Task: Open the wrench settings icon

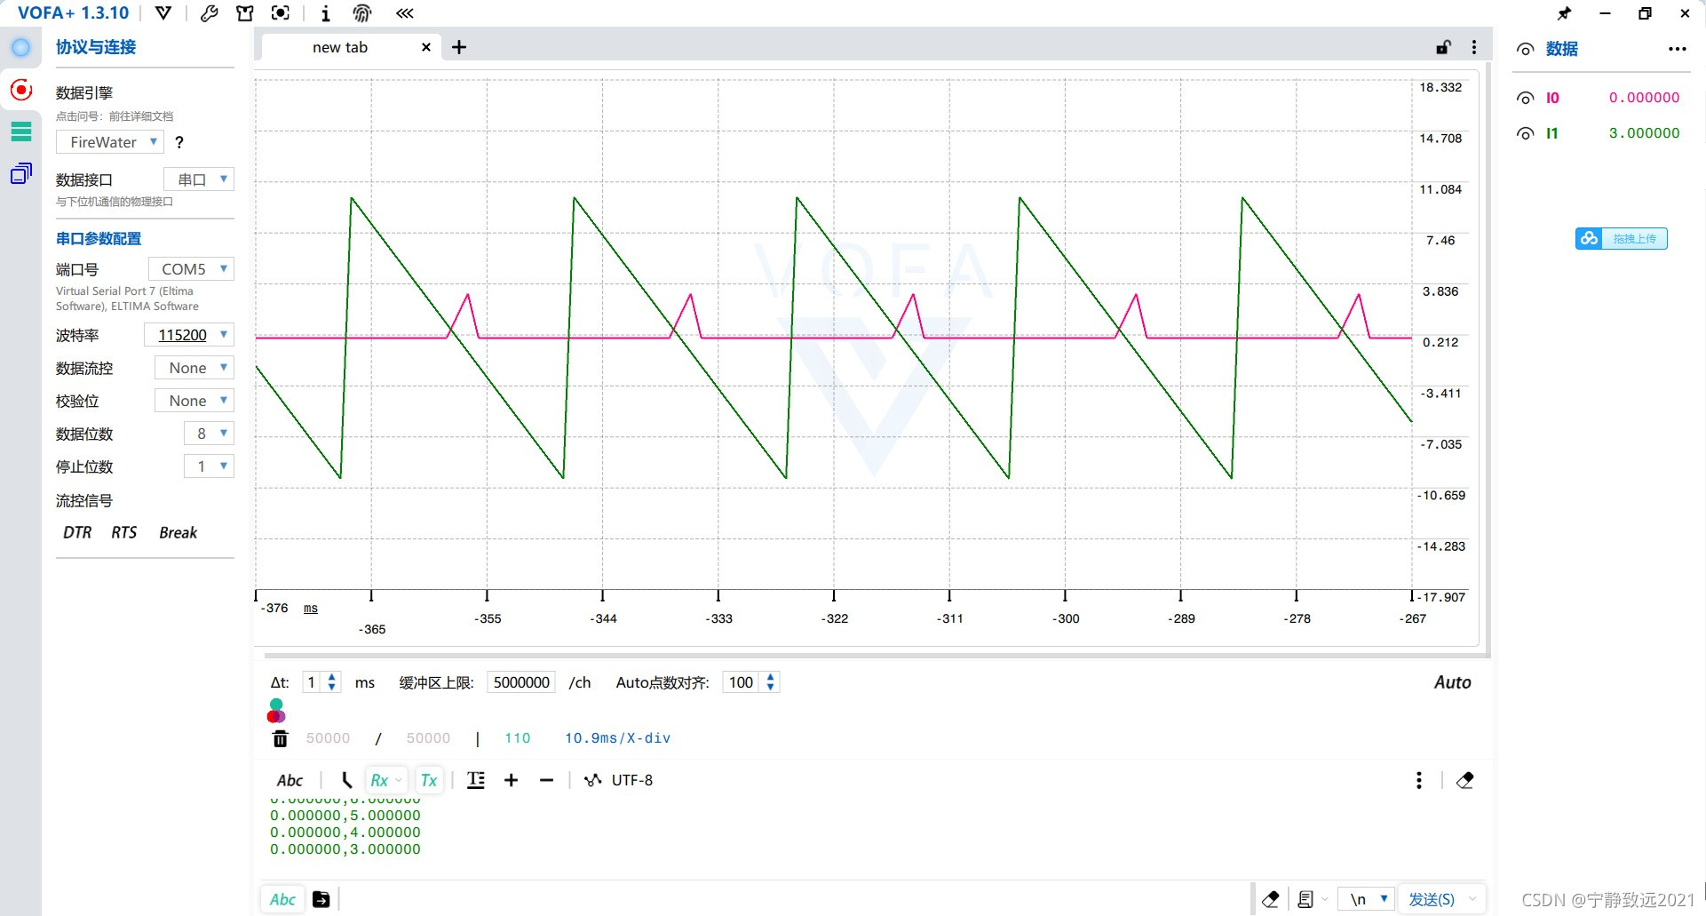Action: [210, 13]
